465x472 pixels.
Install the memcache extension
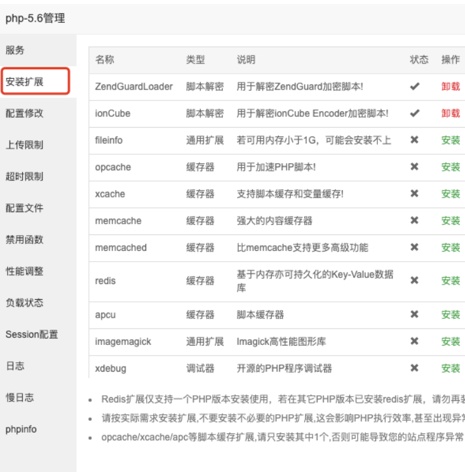tap(450, 220)
